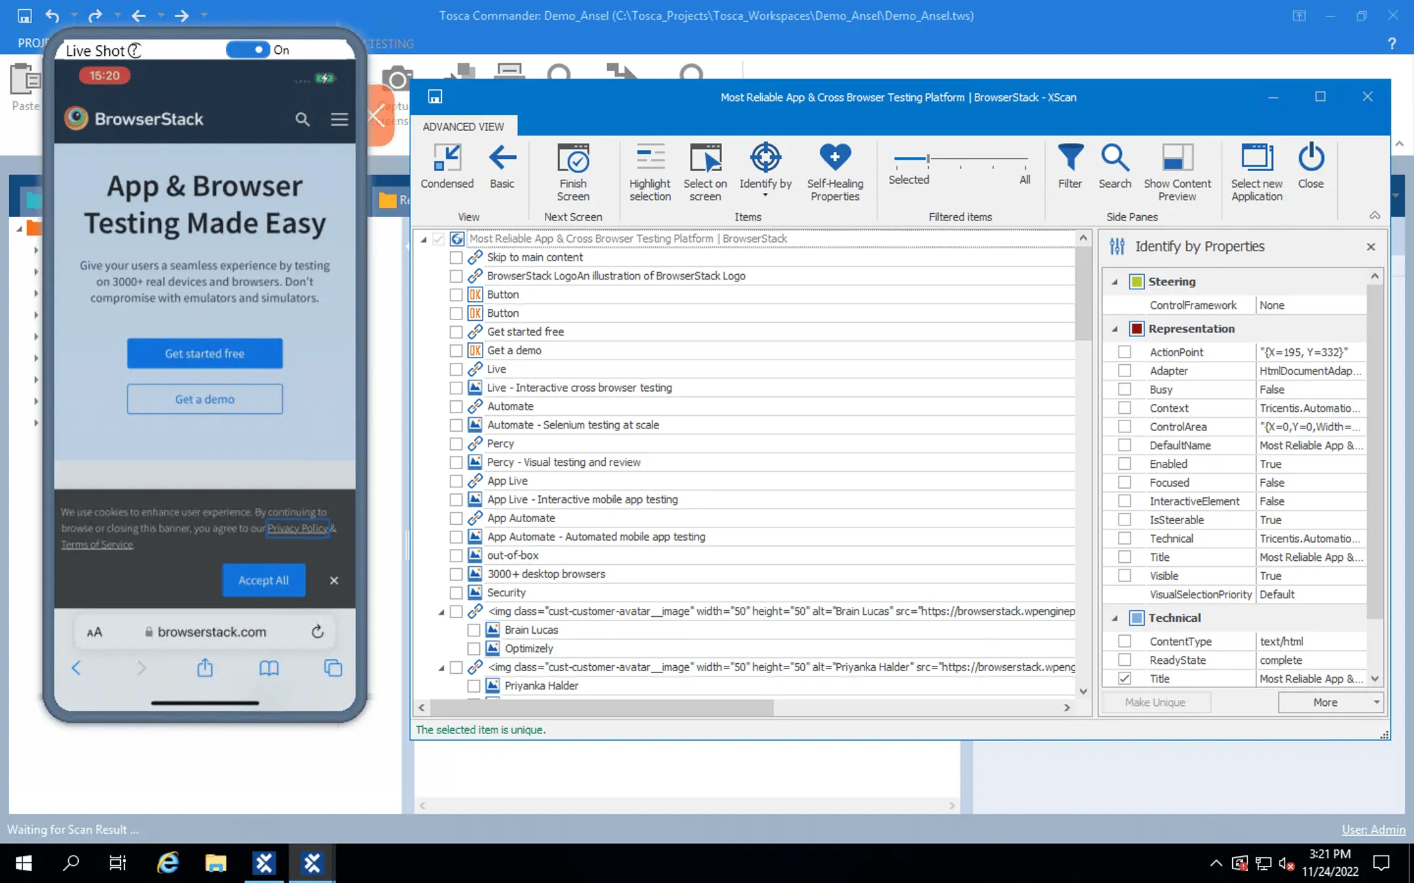Click the More button
This screenshot has height=883, width=1414.
pyautogui.click(x=1325, y=703)
